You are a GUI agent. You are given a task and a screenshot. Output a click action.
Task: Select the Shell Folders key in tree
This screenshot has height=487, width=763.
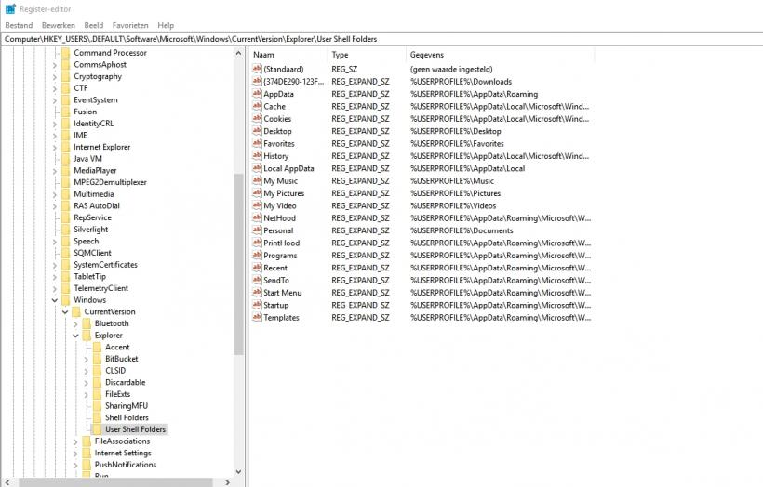point(127,417)
